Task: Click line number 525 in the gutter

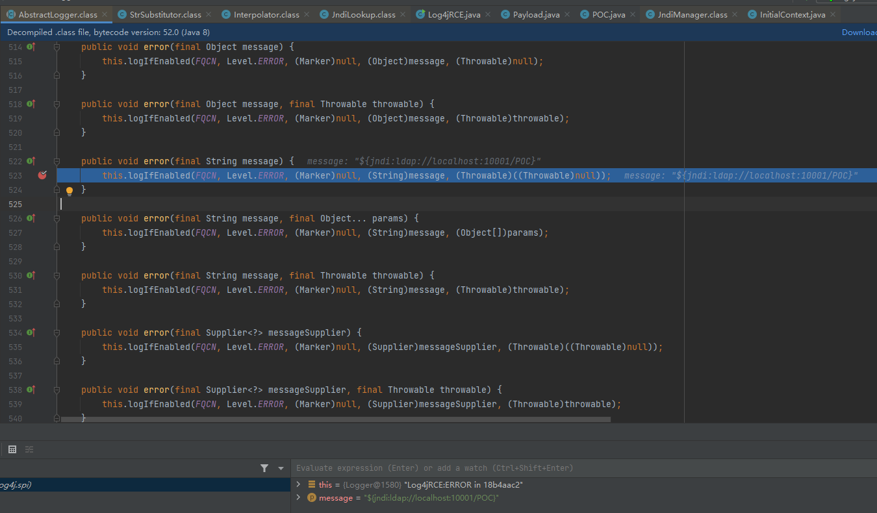Action: (x=15, y=204)
